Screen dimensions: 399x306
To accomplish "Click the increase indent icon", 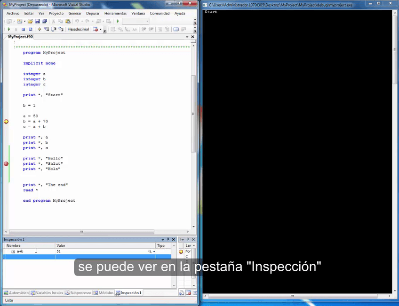I will click(x=151, y=30).
